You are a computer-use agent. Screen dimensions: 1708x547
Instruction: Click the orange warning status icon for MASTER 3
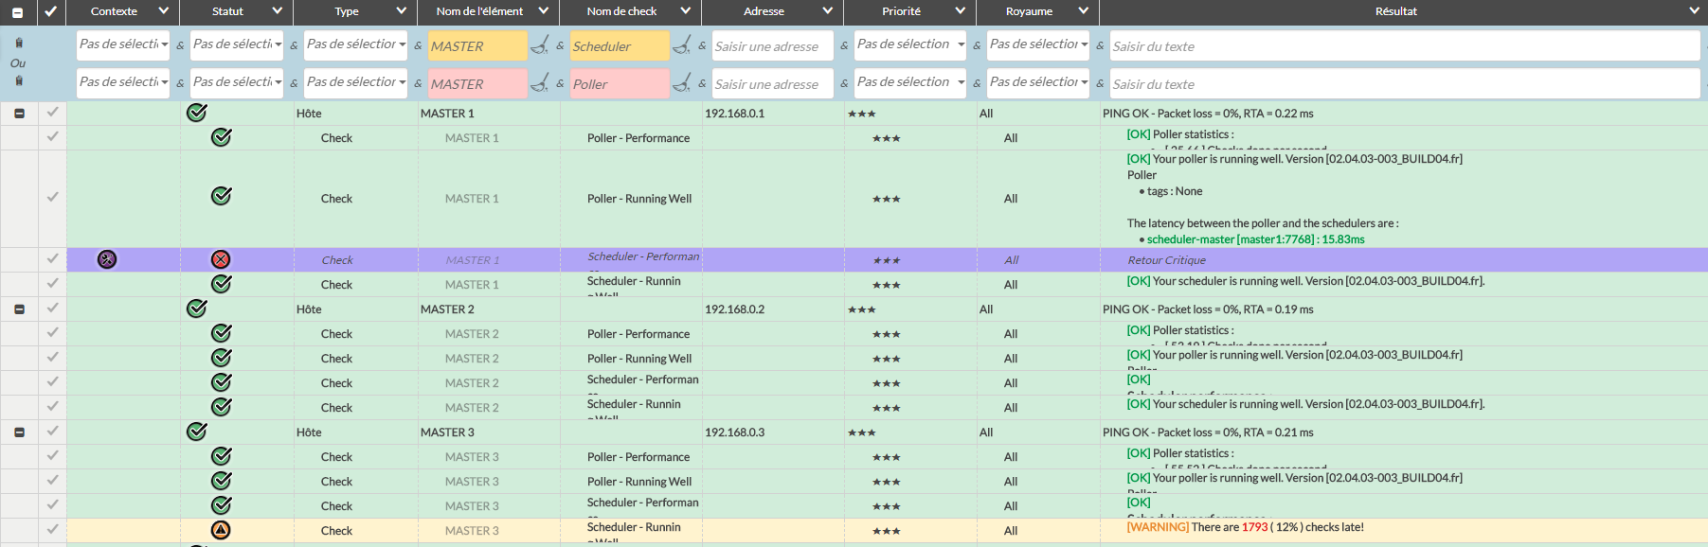(221, 530)
